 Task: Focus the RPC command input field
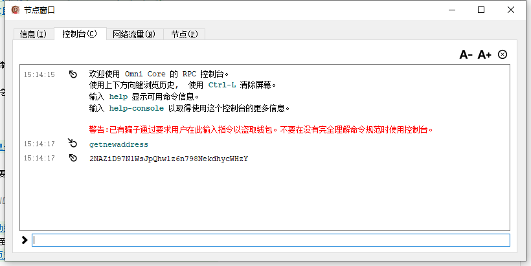[271, 240]
